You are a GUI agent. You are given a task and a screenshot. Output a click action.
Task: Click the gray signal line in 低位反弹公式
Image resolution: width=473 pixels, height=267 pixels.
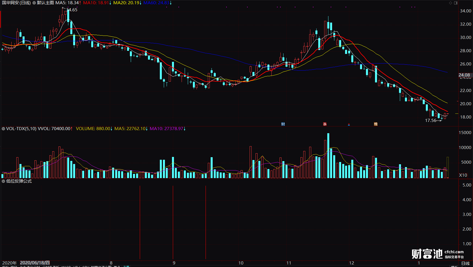(x=140, y=222)
